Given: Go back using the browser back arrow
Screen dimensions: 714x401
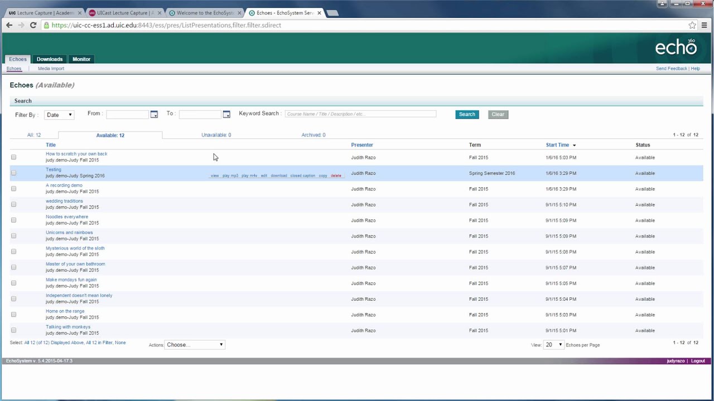Looking at the screenshot, I should tap(9, 25).
